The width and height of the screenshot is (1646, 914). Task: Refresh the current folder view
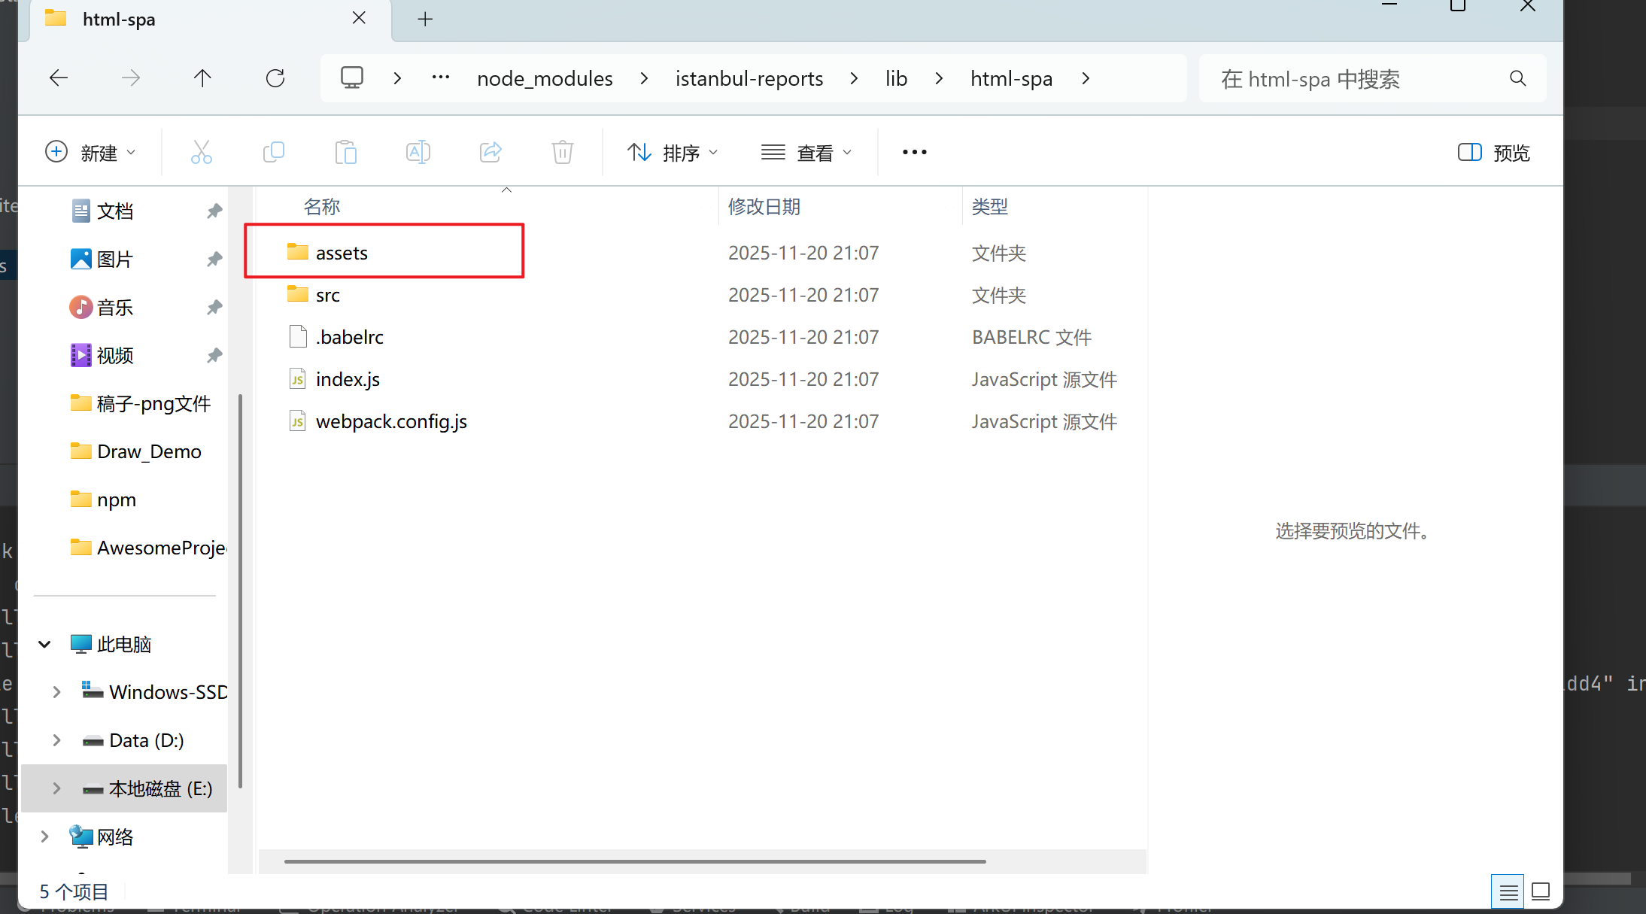pos(275,78)
